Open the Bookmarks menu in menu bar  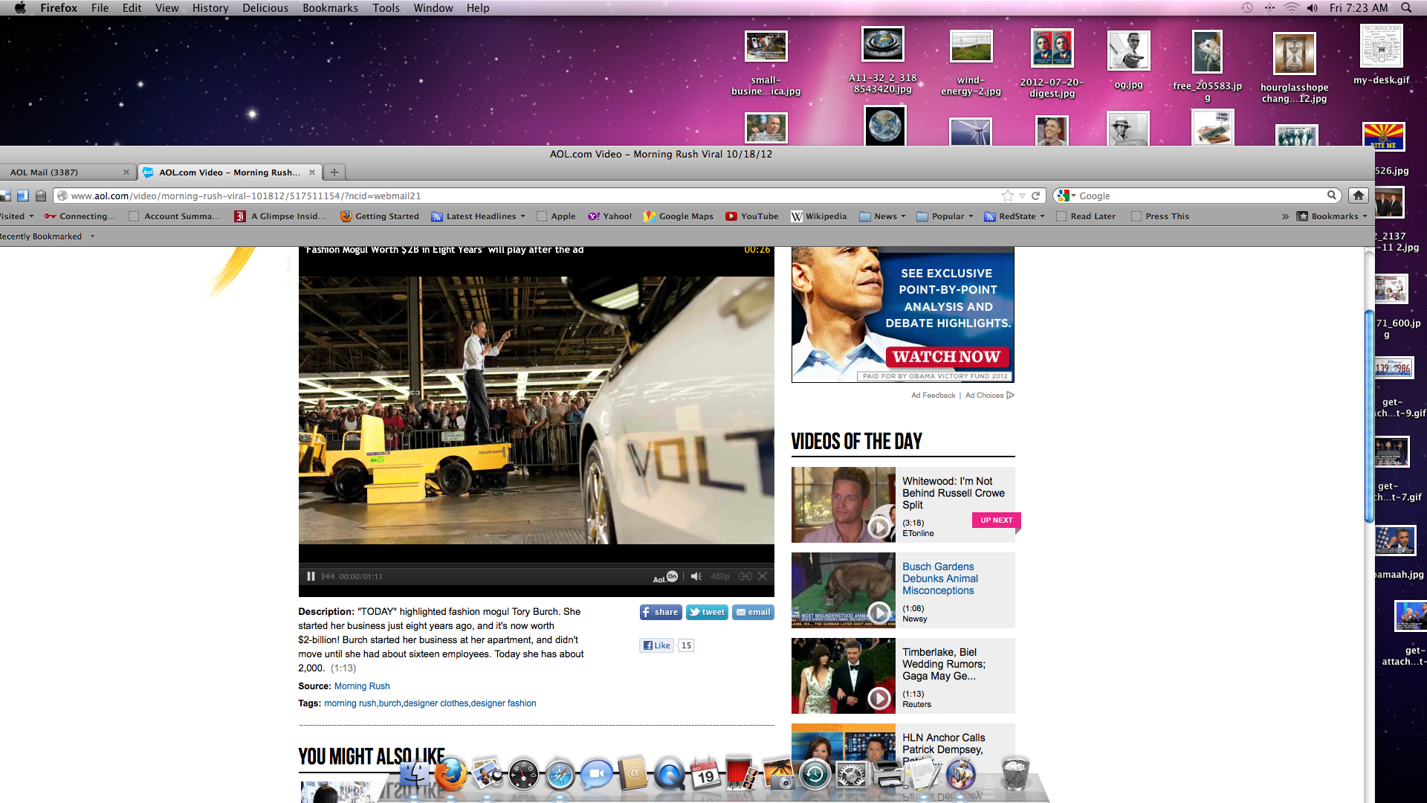330,8
